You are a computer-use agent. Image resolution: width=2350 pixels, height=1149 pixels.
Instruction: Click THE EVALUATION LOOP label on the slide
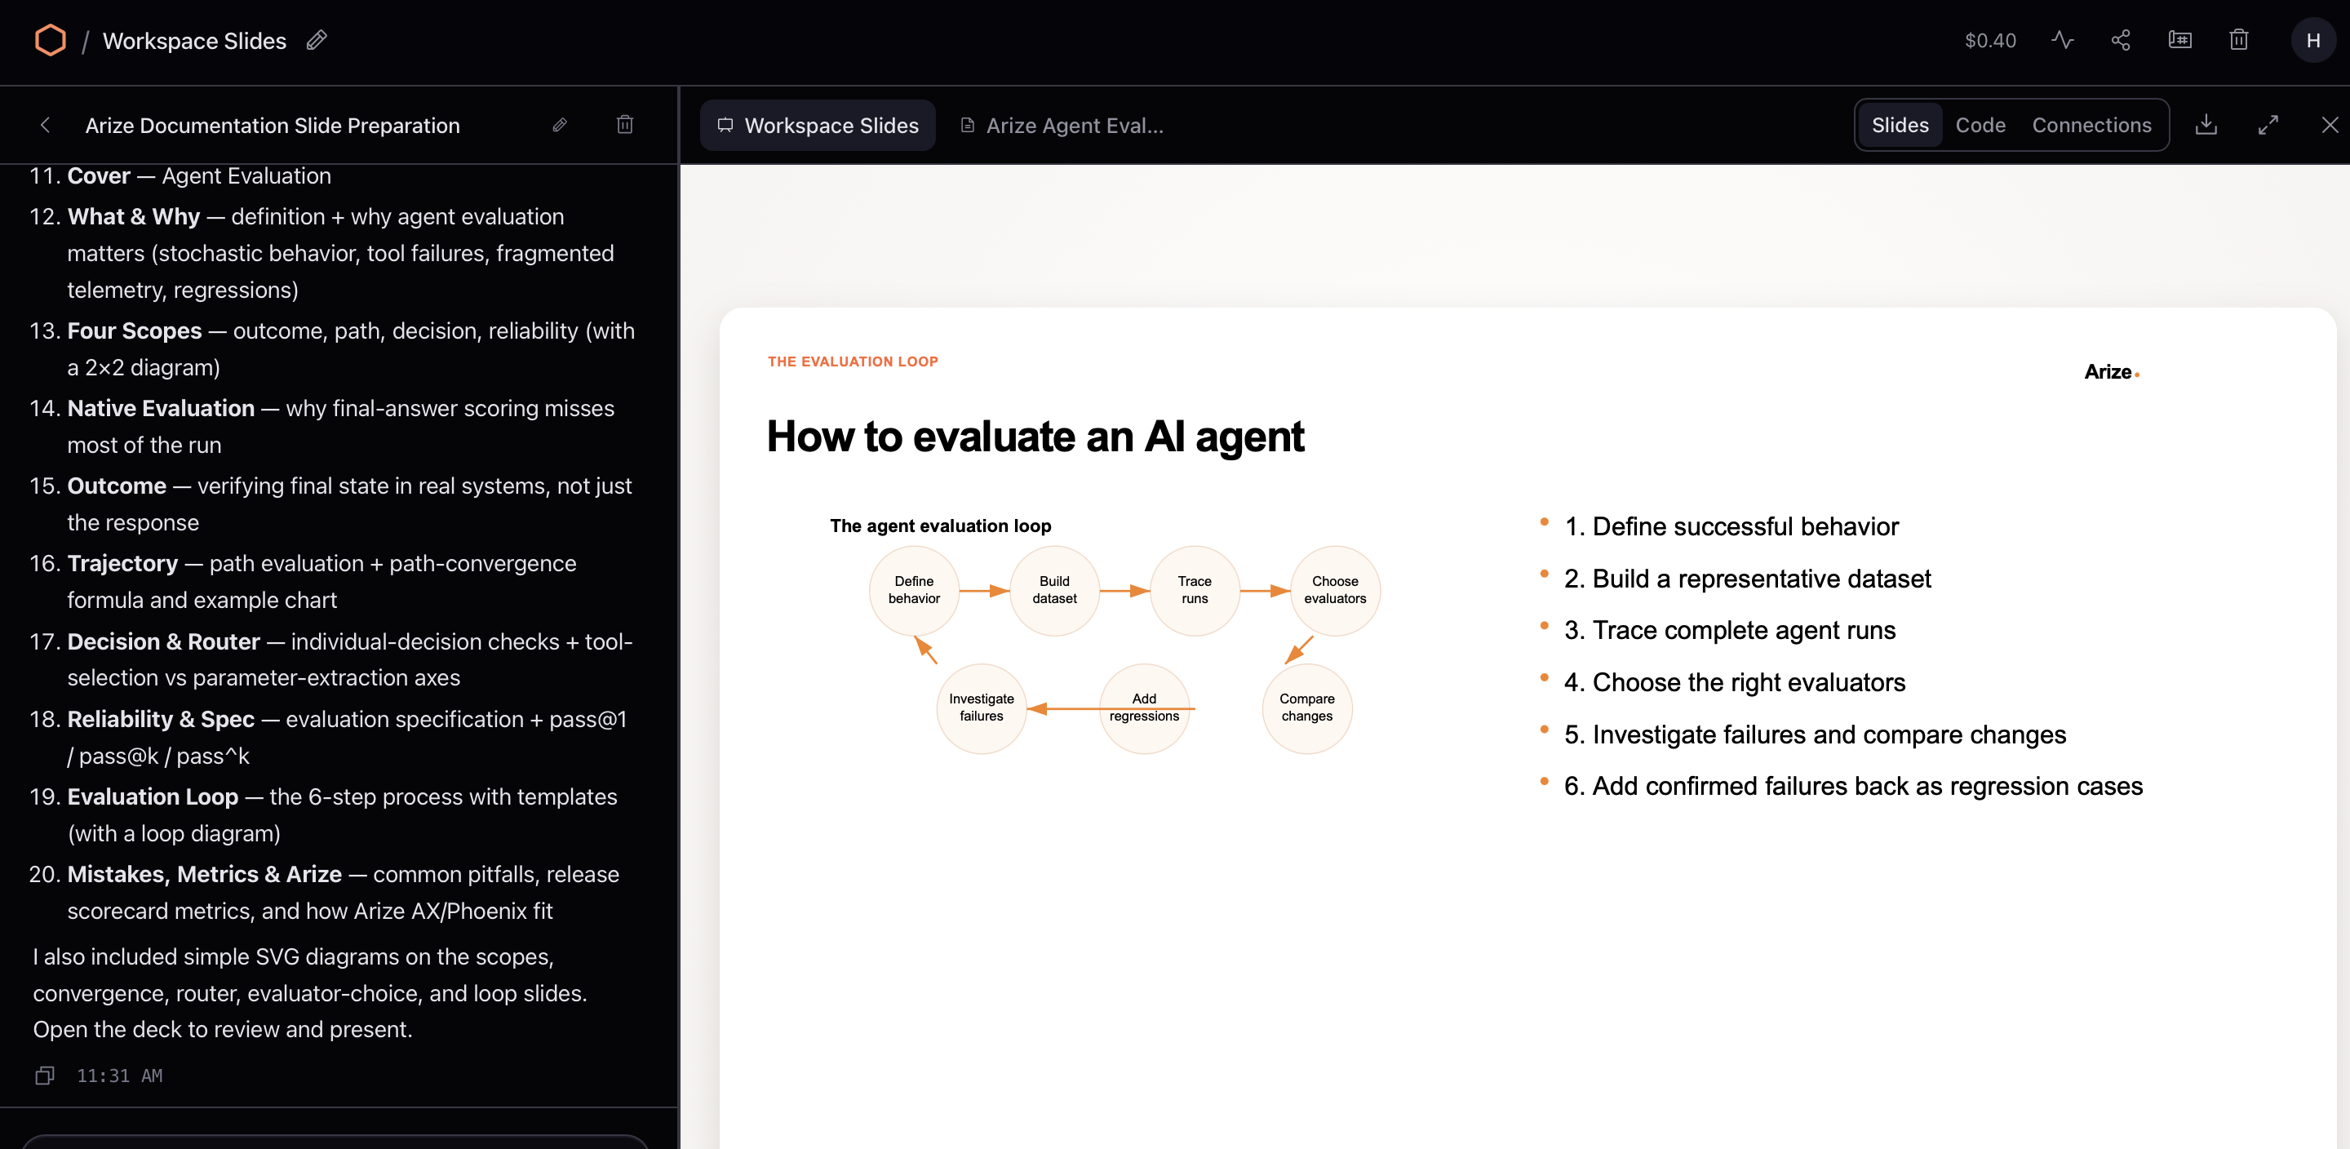853,362
